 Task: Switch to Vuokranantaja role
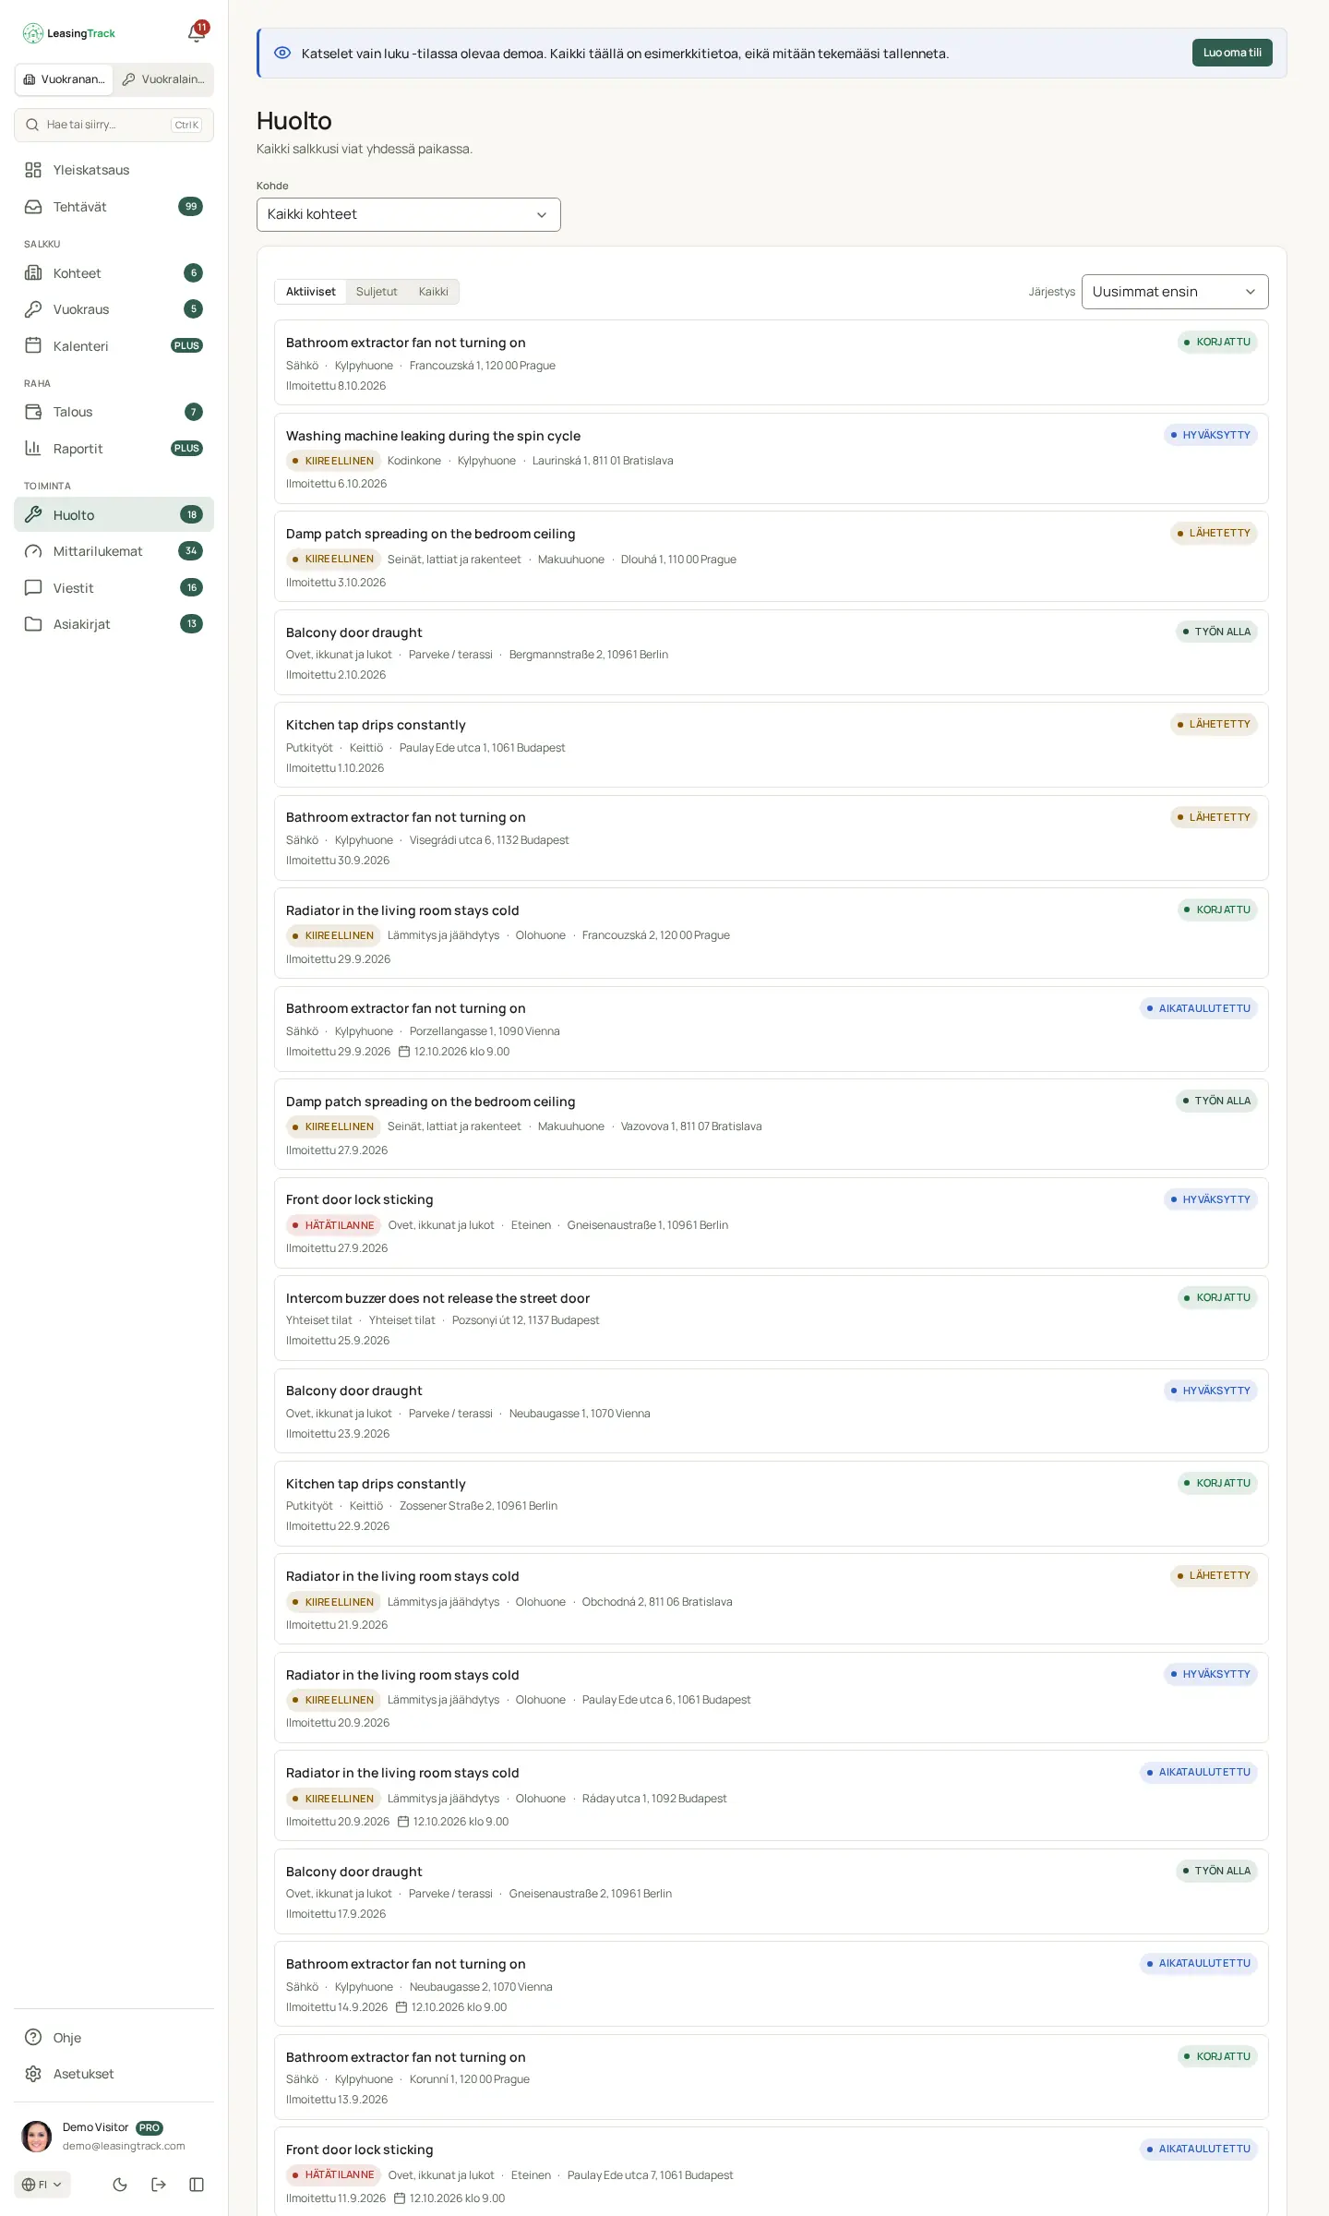[x=64, y=79]
